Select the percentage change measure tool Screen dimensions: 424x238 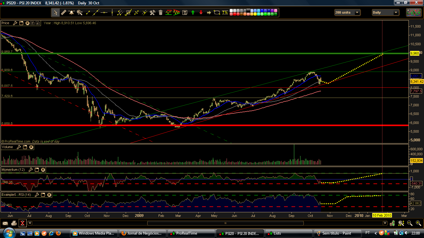(x=225, y=12)
